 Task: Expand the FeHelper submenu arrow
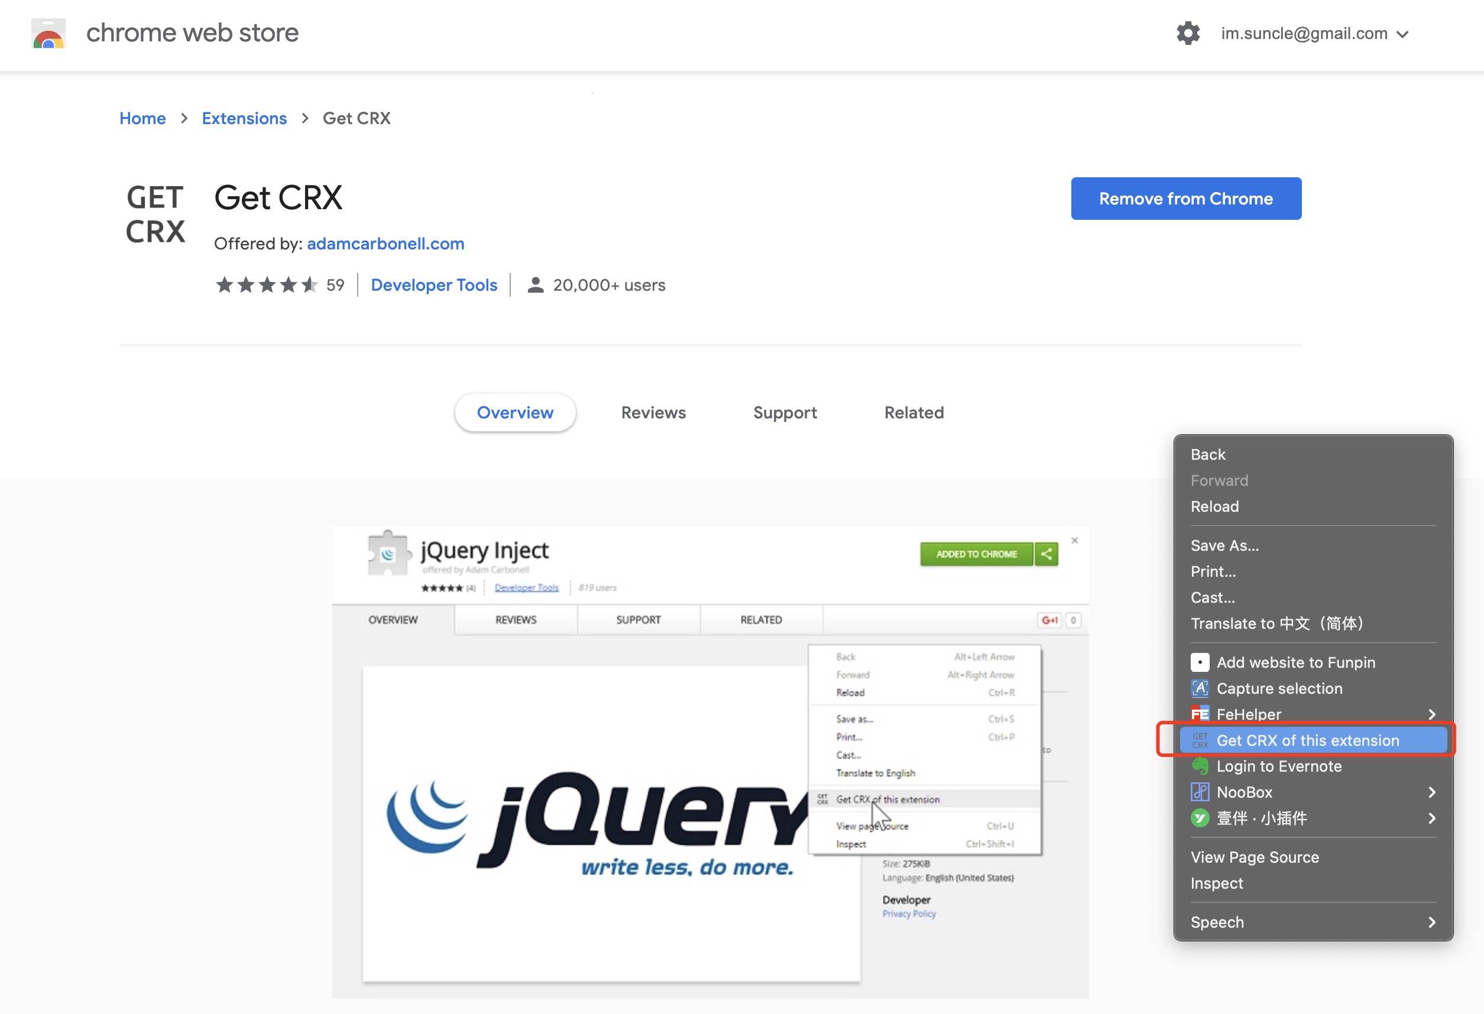1433,714
